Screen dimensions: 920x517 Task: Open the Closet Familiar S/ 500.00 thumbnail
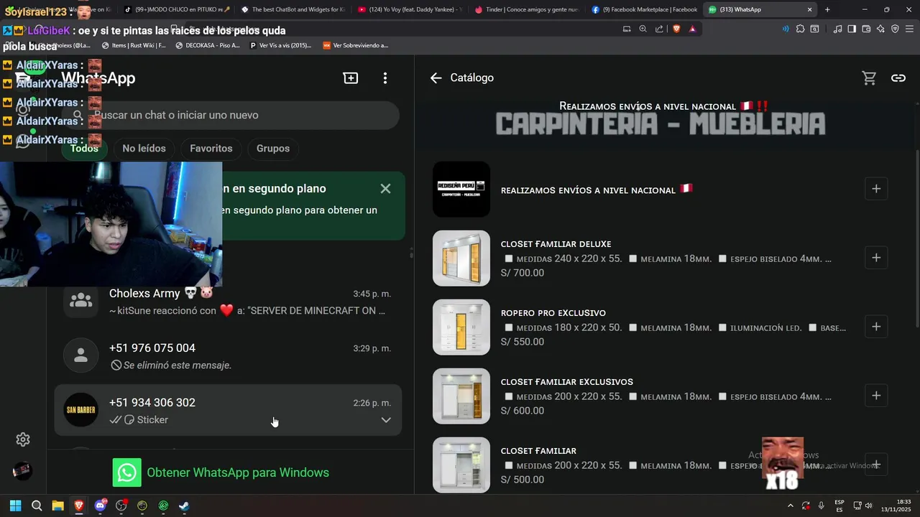coord(461,465)
